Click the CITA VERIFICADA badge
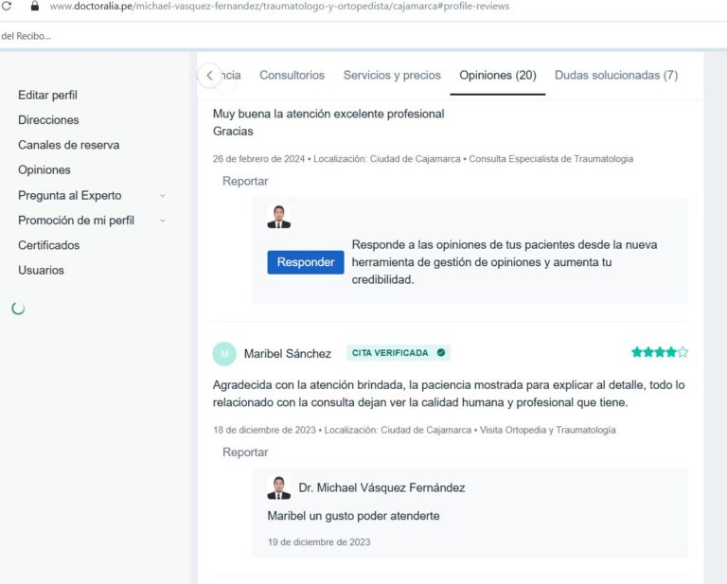Screen dimensions: 727x584 399,353
